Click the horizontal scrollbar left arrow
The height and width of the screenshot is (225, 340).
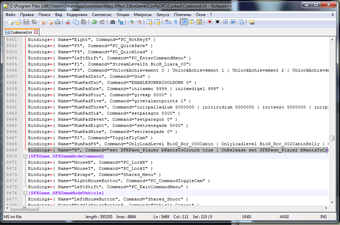coord(7,208)
